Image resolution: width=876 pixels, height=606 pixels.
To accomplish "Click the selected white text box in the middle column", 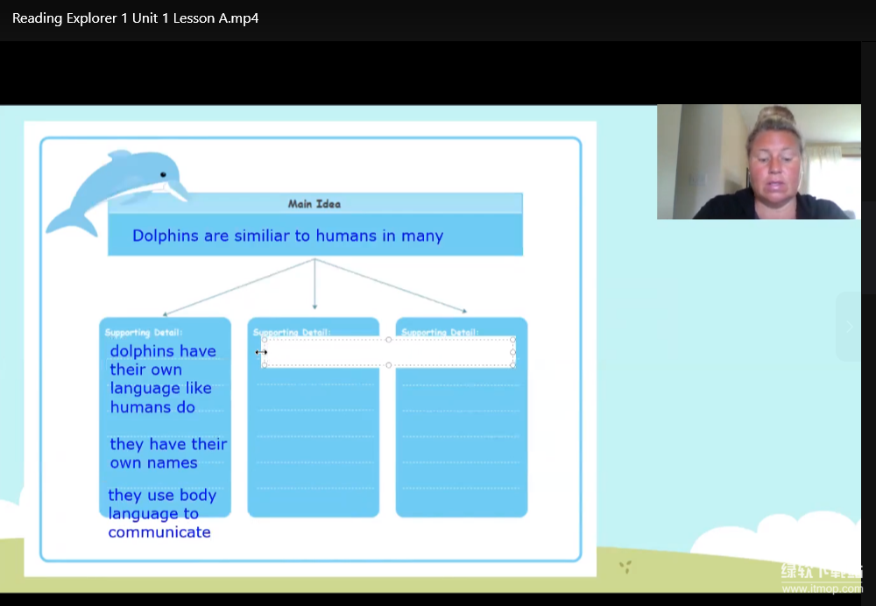I will coord(388,352).
